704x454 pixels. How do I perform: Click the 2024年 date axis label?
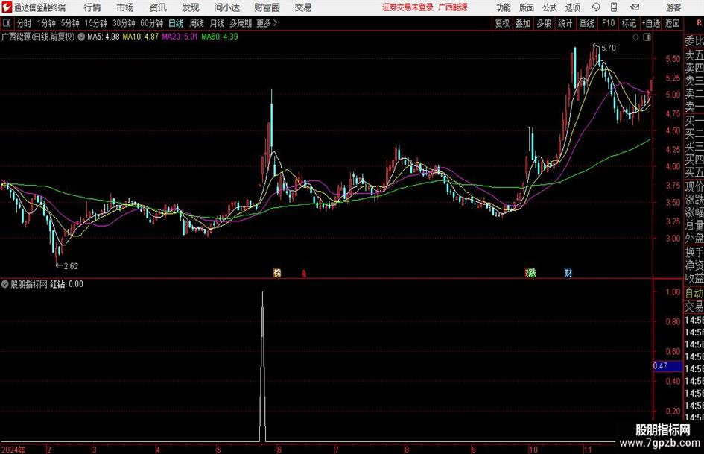click(x=13, y=450)
